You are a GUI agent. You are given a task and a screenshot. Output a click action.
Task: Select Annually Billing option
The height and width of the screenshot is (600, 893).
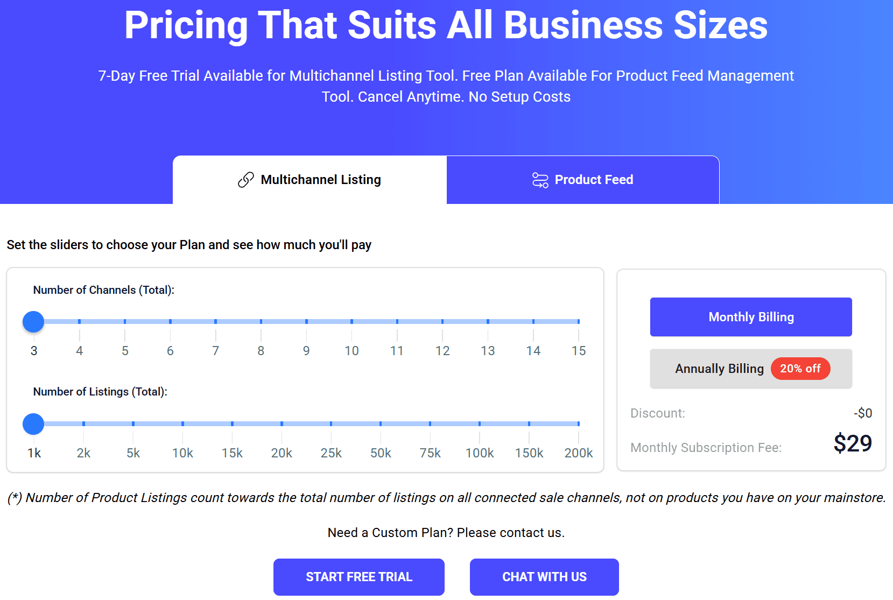[x=751, y=369]
